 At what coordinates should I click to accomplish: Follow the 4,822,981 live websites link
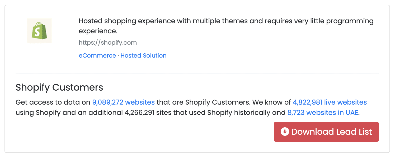(330, 102)
